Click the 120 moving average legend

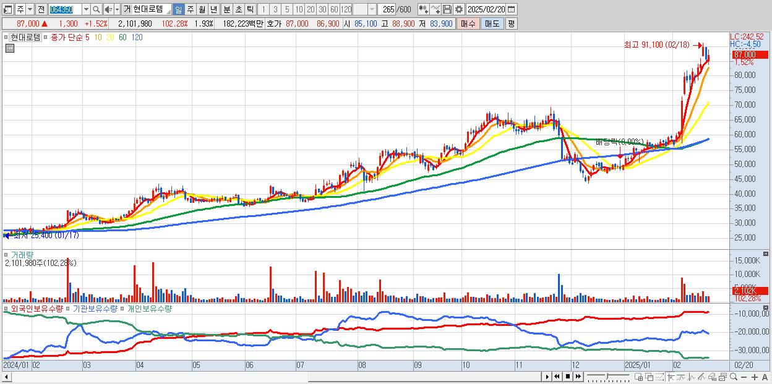pyautogui.click(x=137, y=37)
